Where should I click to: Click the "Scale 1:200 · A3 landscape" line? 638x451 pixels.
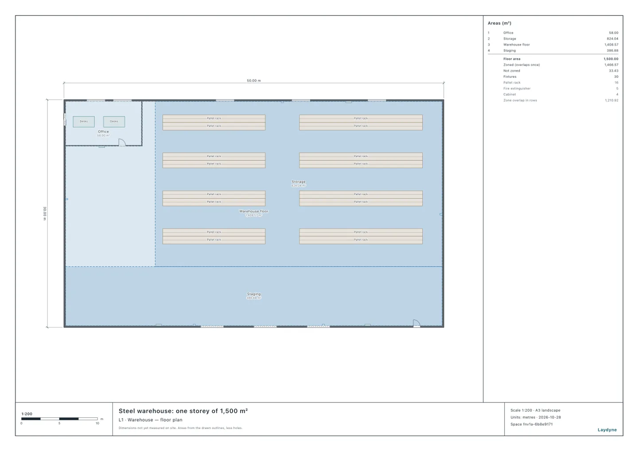tap(535, 410)
